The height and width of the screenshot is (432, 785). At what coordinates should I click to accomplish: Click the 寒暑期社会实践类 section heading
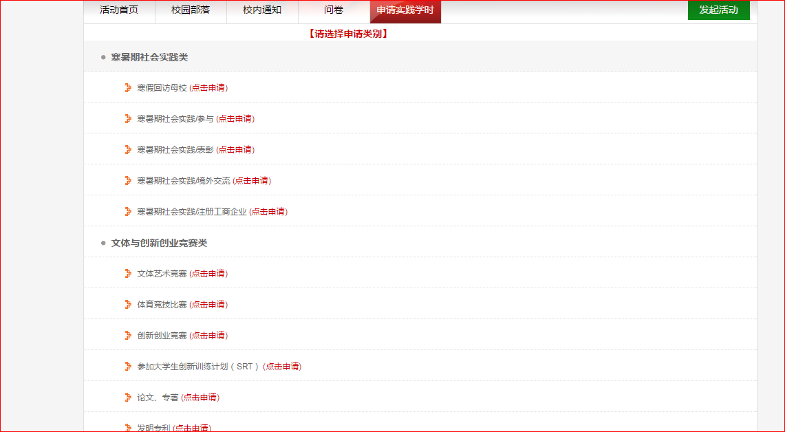149,58
